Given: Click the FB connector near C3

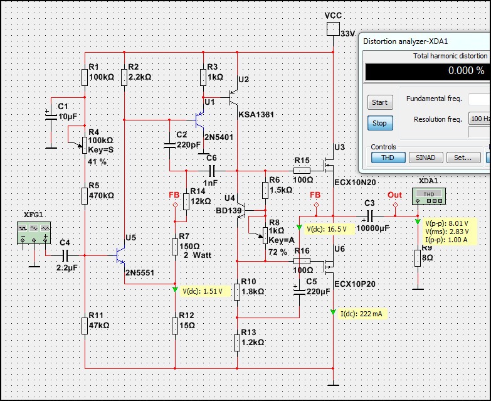Looking at the screenshot, I should tap(316, 205).
